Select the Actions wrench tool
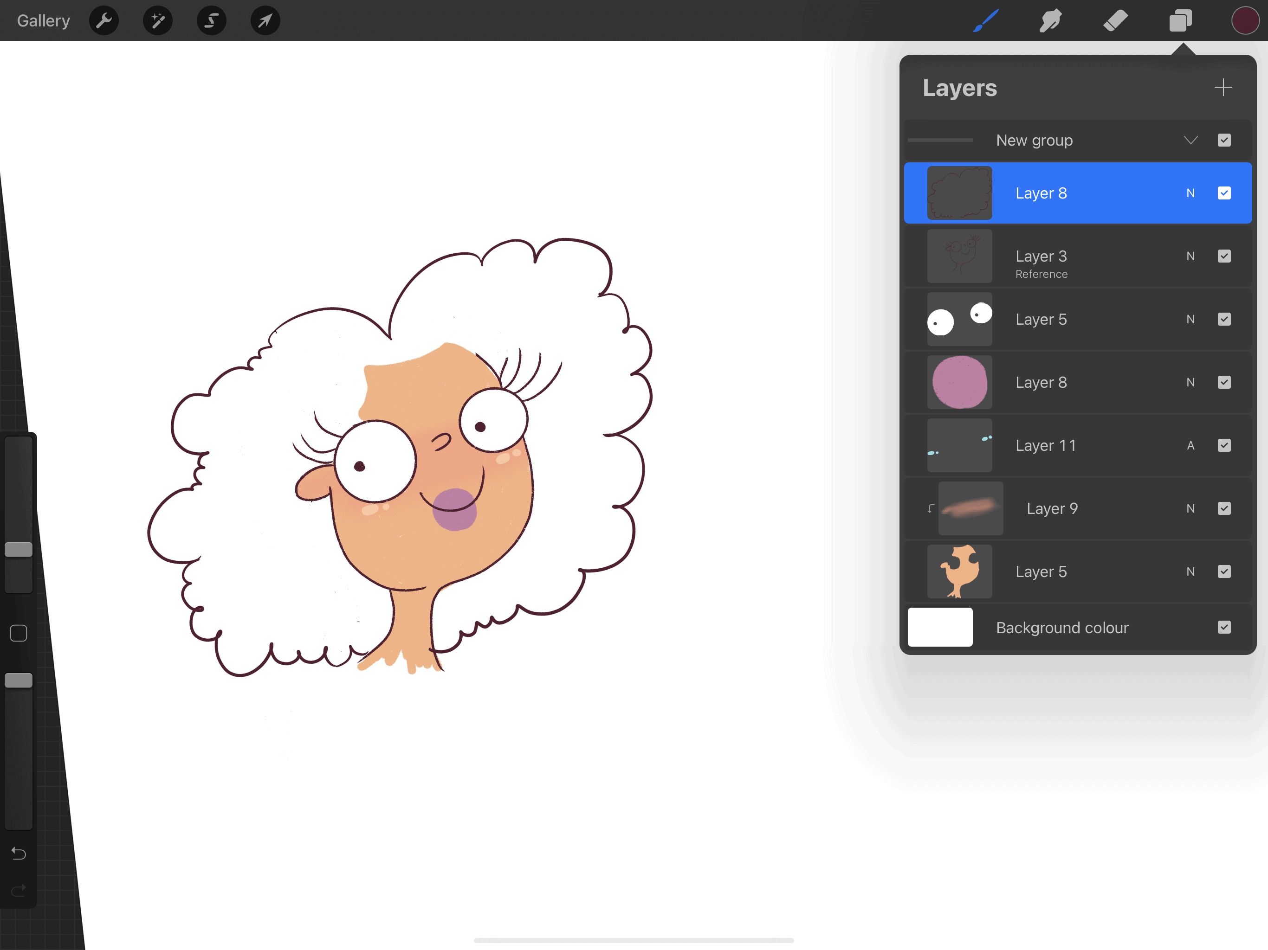Screen dimensions: 1268x950 tap(105, 20)
